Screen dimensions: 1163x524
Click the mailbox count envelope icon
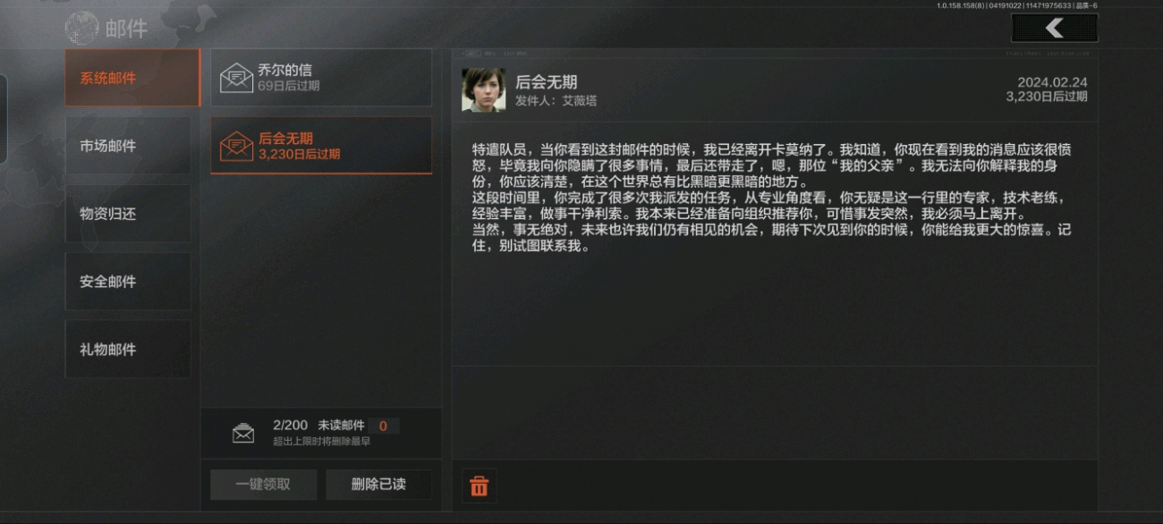click(243, 434)
